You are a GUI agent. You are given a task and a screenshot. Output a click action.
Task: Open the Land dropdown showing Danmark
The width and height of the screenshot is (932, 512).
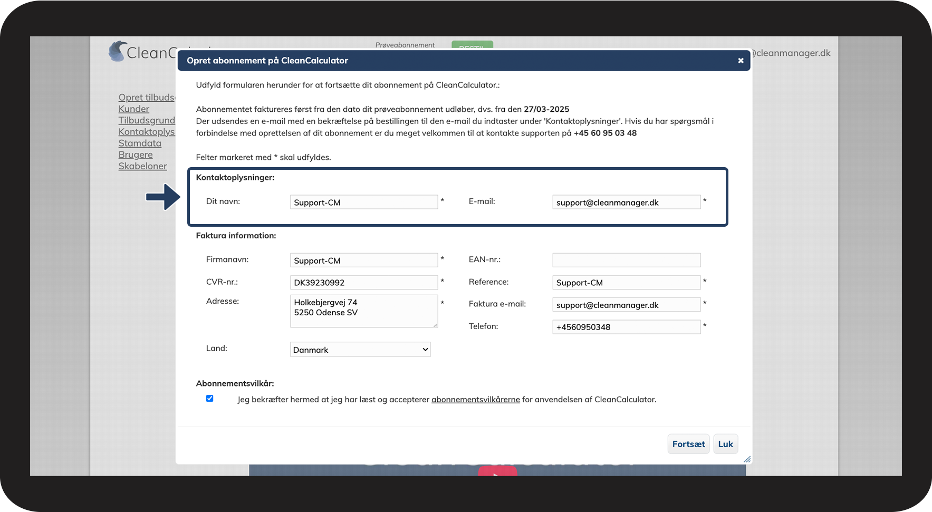tap(360, 350)
